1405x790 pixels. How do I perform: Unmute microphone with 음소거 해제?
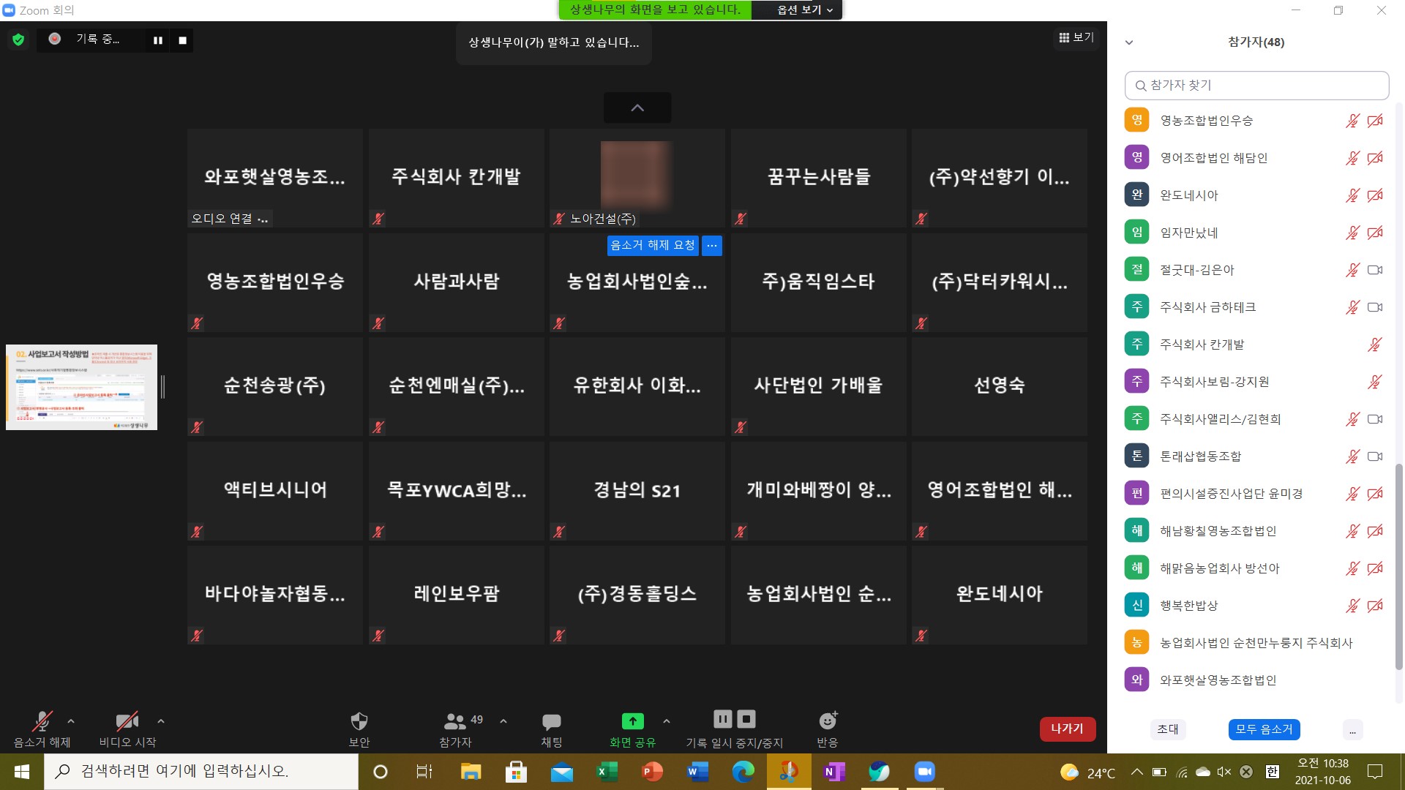click(x=42, y=729)
